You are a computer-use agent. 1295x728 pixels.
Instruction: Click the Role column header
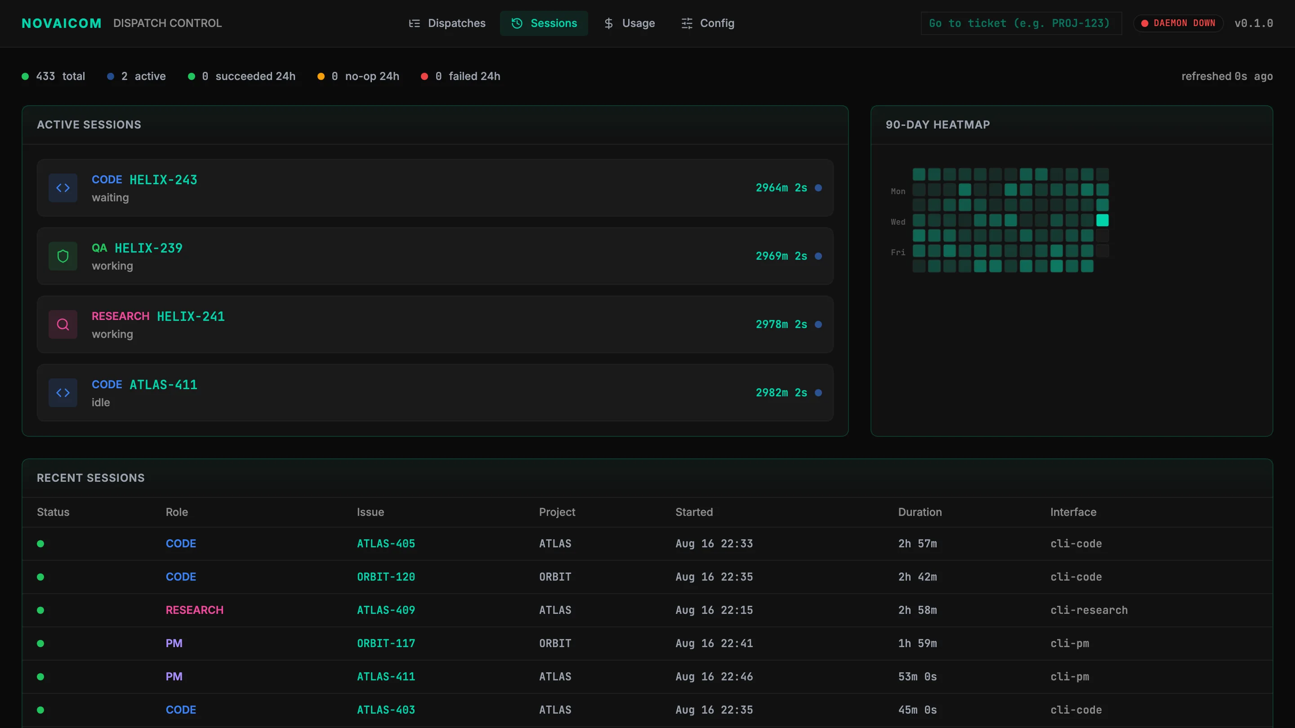point(177,512)
